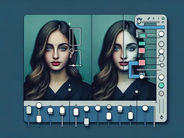Pick the unframed green color swatch
Viewport: 184px width, 138px height.
(x=142, y=43)
